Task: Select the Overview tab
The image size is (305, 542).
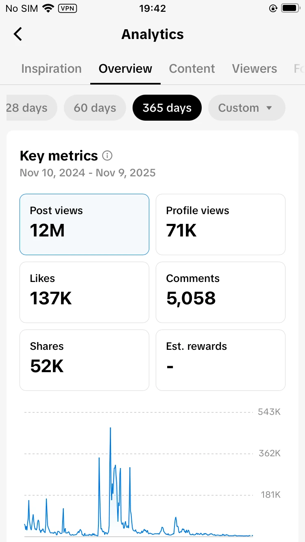Action: click(x=125, y=69)
